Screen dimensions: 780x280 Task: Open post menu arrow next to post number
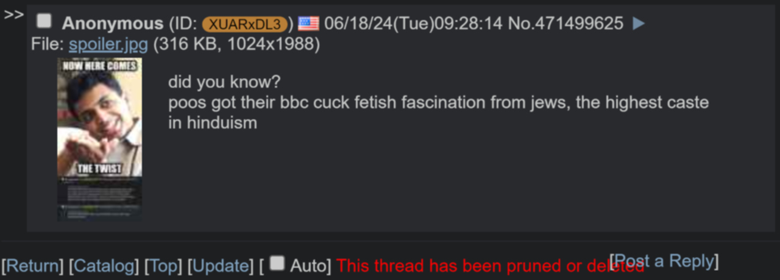[639, 24]
